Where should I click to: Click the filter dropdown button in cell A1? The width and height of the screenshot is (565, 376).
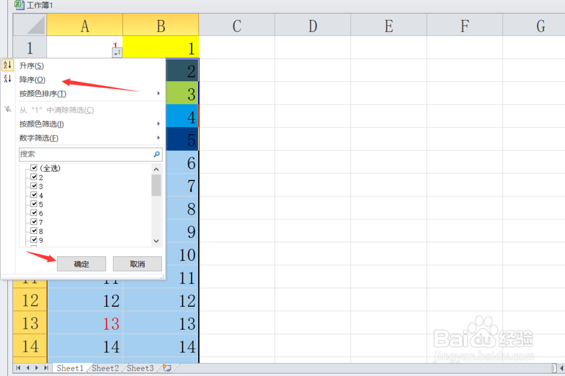tap(117, 53)
